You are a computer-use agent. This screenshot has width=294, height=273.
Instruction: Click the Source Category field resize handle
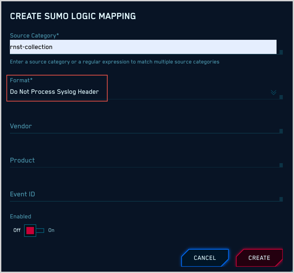tap(280, 53)
